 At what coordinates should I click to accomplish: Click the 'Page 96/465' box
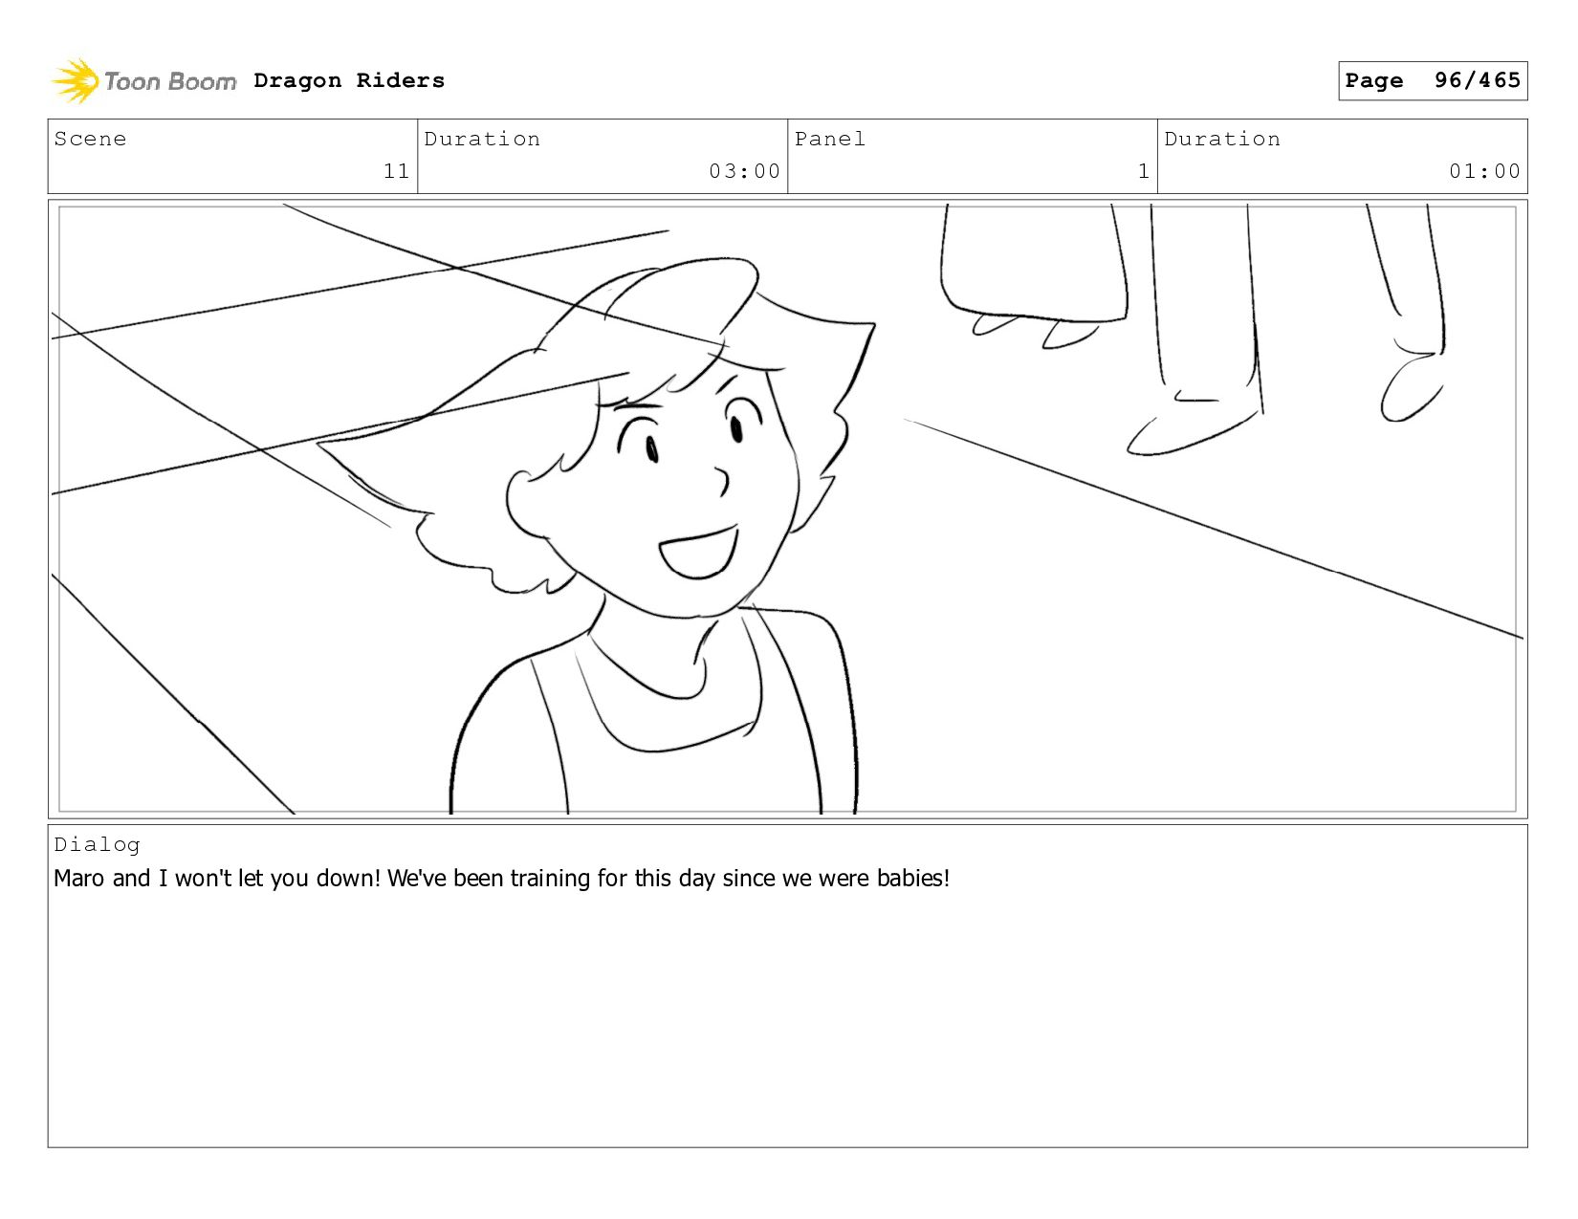pyautogui.click(x=1432, y=80)
